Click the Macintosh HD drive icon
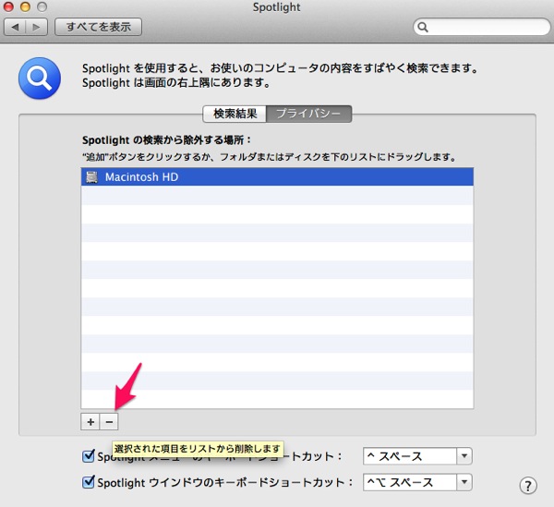554x507 pixels. pyautogui.click(x=91, y=176)
